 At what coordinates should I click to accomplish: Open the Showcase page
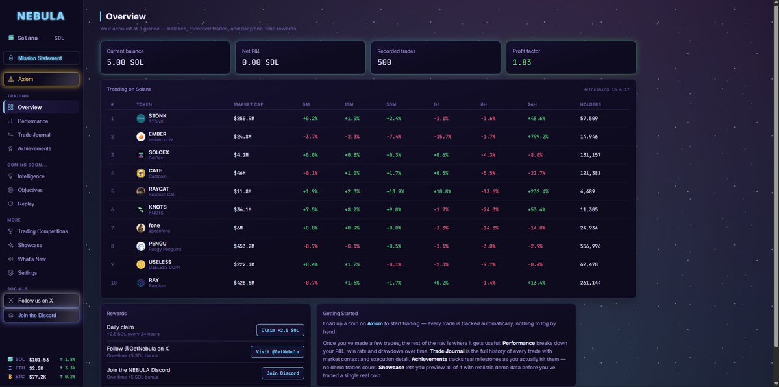point(41,245)
